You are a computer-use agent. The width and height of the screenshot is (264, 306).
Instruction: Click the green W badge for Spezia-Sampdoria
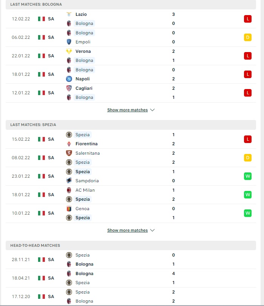point(248,176)
